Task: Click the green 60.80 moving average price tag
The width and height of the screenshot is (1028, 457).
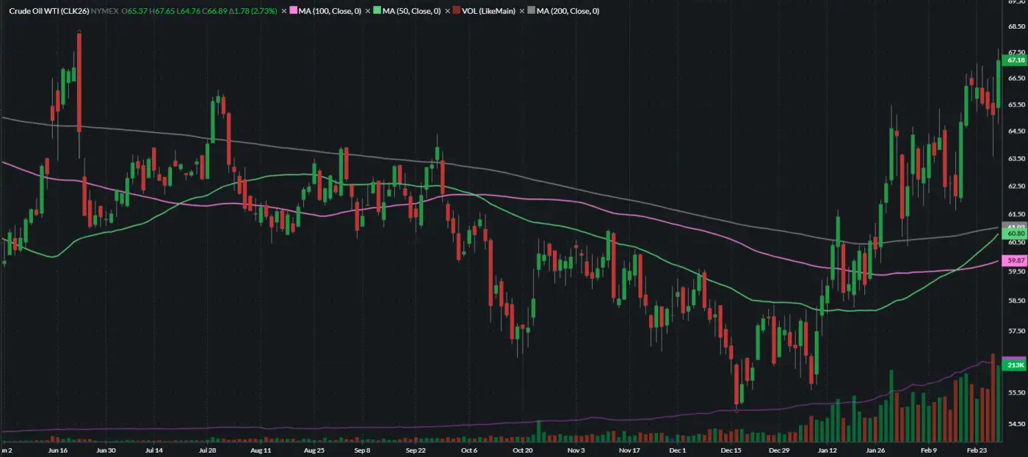Action: pos(1016,233)
